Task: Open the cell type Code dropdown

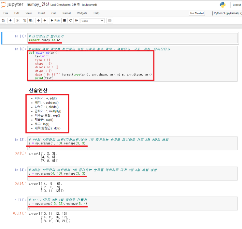Action: 93,20
